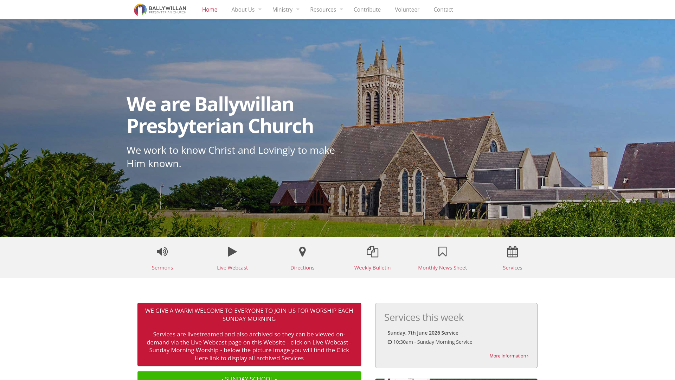Click 'Sunday, 7th June 2026 Service' text

(x=423, y=333)
